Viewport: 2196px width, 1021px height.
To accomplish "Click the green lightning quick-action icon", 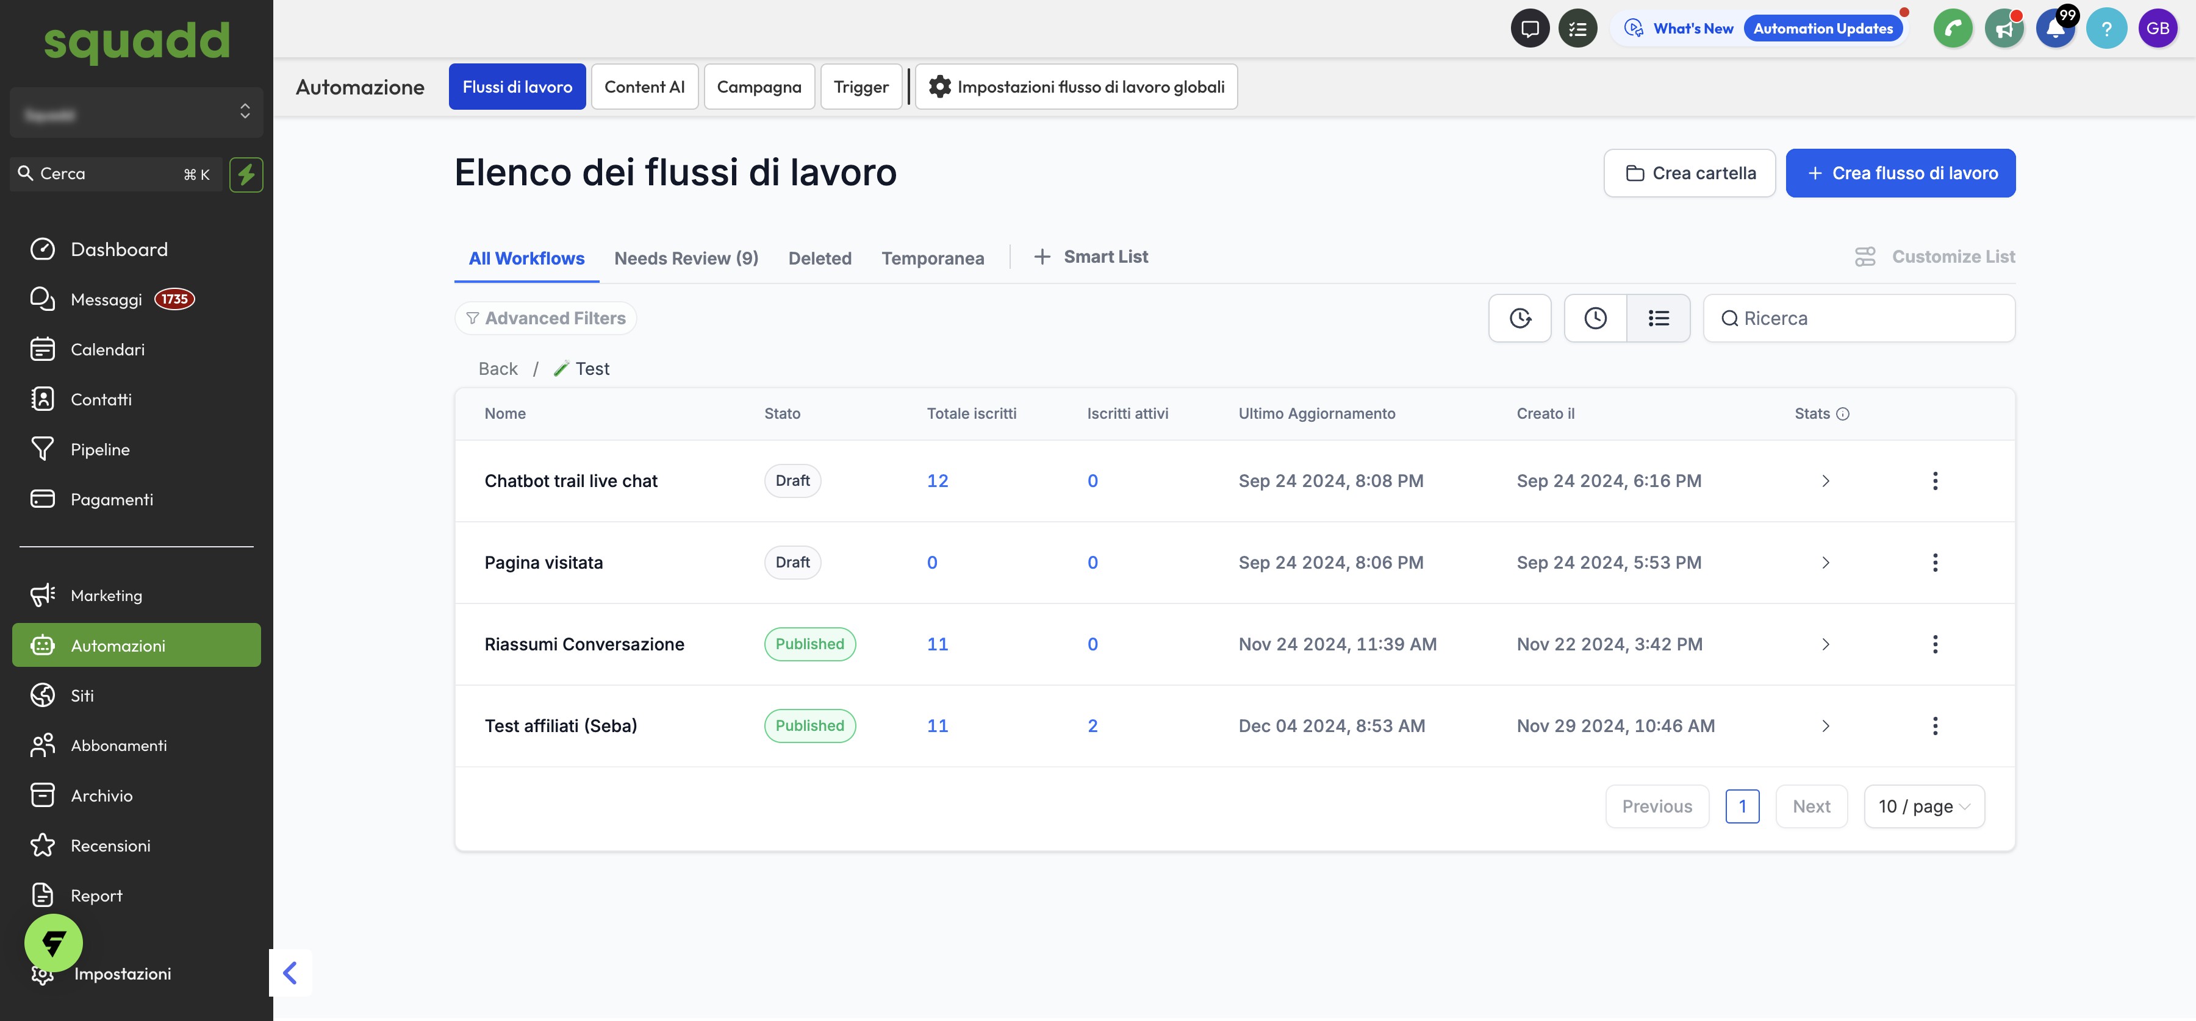I will coord(246,174).
